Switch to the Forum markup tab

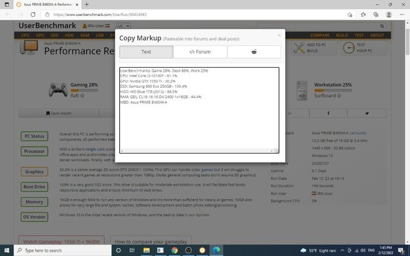click(200, 52)
